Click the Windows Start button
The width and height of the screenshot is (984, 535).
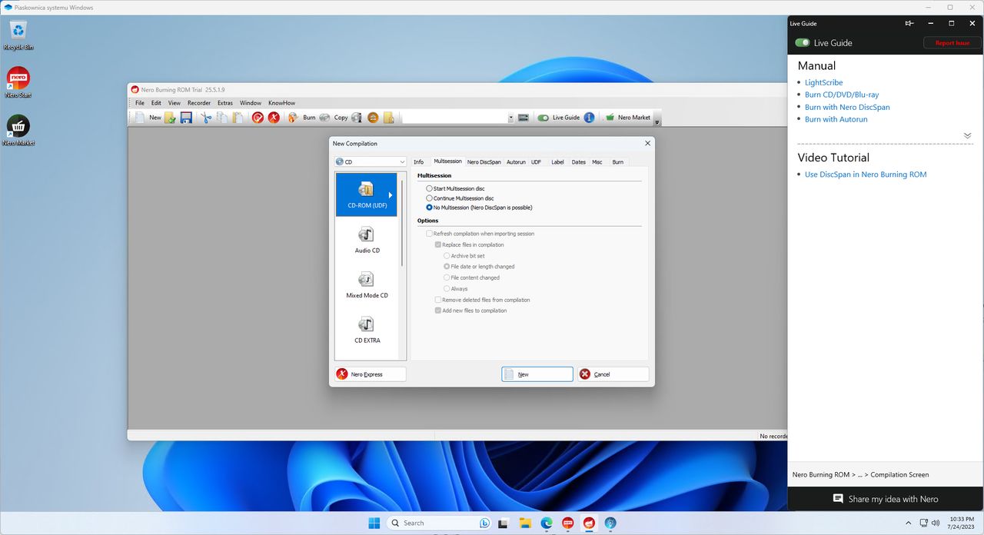coord(374,523)
